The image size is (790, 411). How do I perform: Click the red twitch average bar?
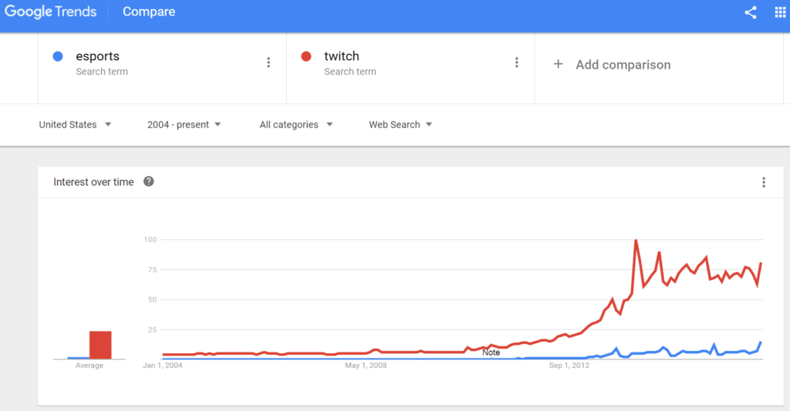tap(100, 345)
